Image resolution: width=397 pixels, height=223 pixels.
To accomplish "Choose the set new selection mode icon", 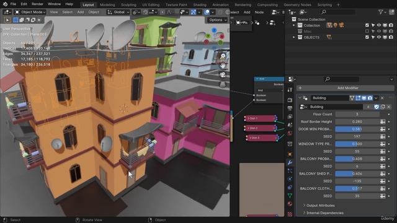I will tap(16, 20).
